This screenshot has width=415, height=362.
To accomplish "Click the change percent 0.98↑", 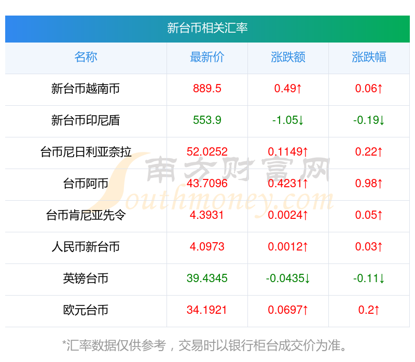I will (369, 184).
